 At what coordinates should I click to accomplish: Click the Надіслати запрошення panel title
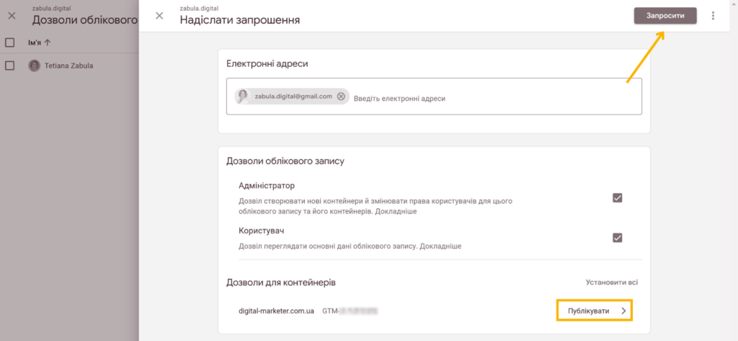[240, 20]
